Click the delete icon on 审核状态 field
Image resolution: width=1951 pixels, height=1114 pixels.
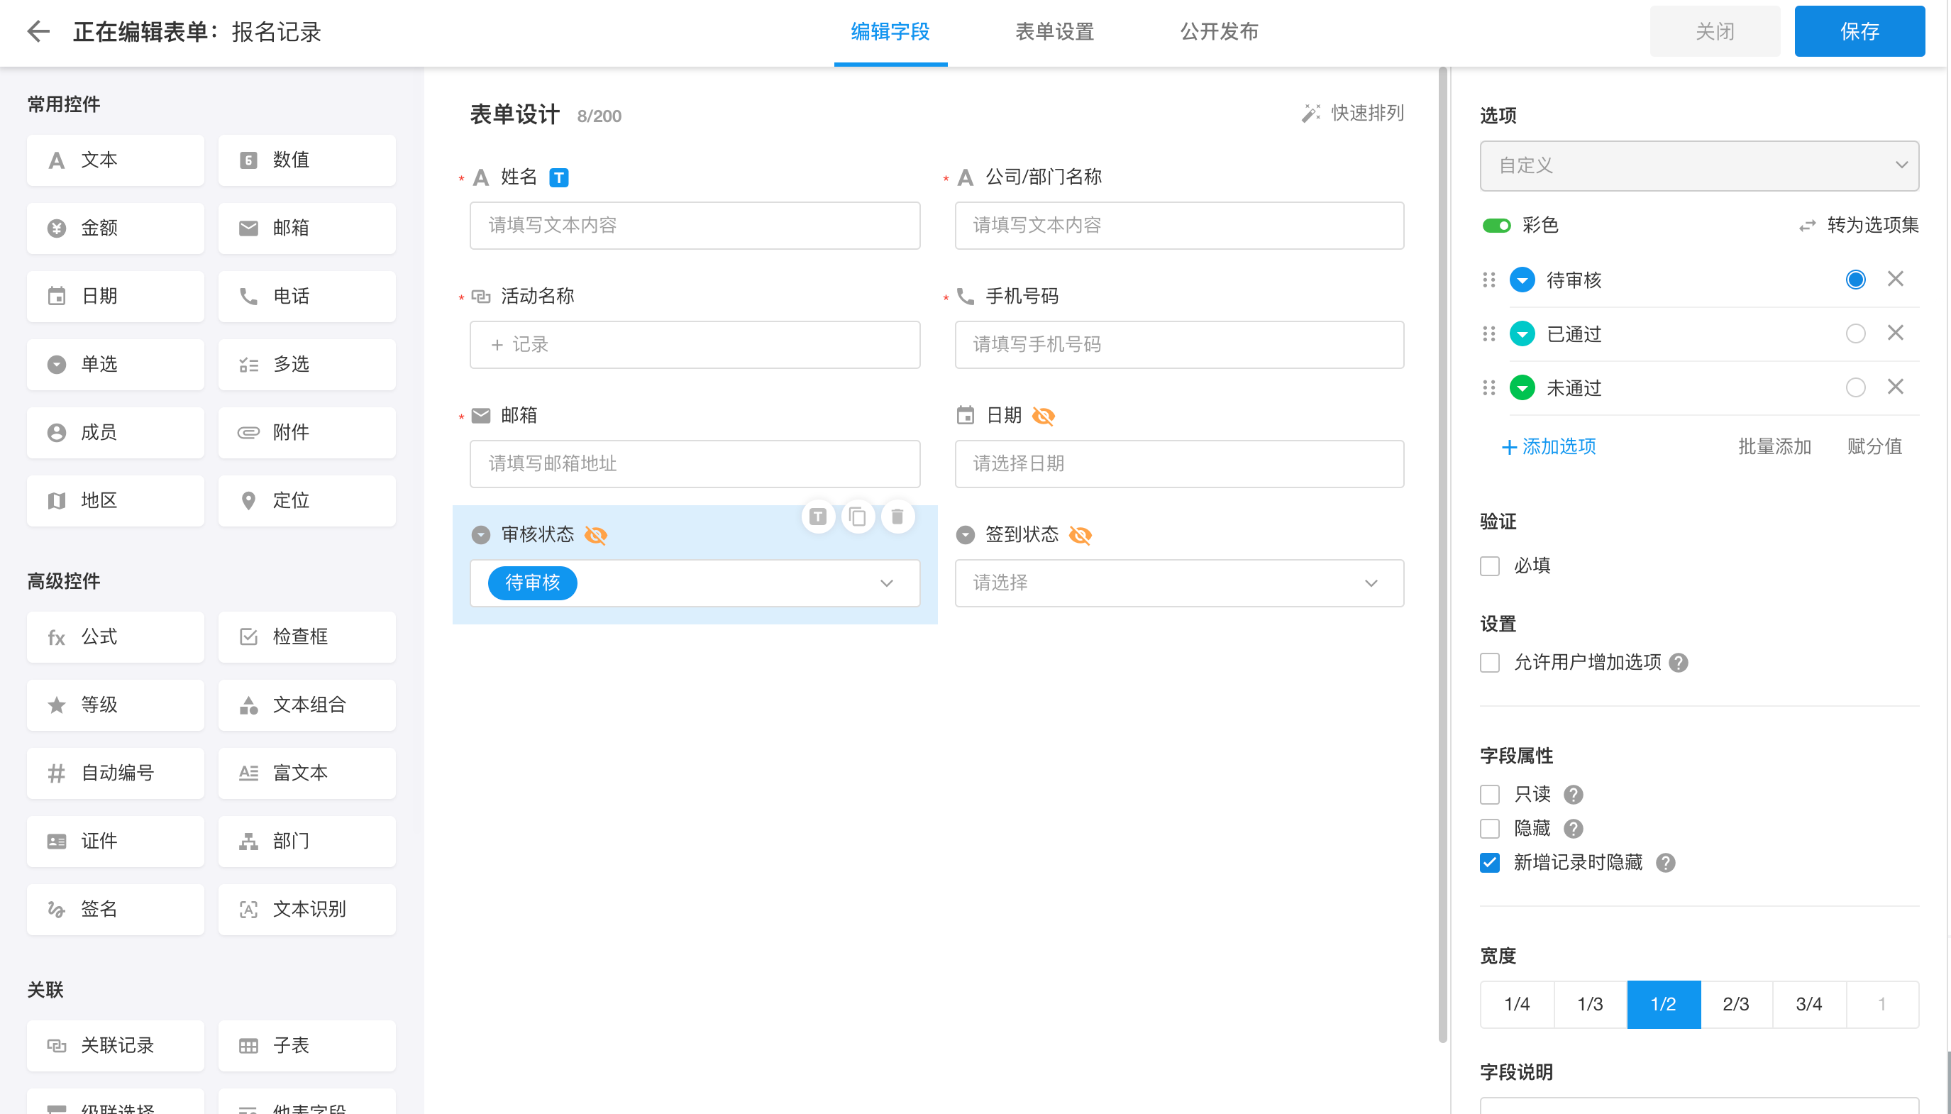(x=897, y=517)
